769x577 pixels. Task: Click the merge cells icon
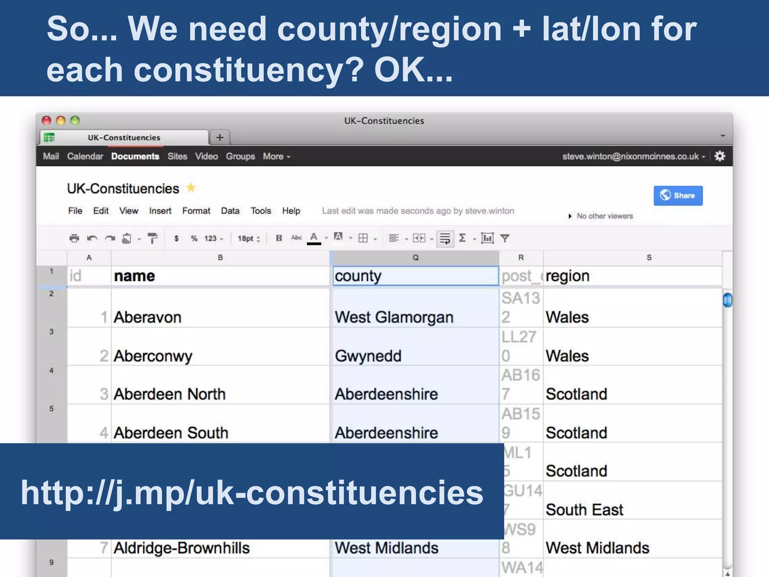click(x=419, y=238)
